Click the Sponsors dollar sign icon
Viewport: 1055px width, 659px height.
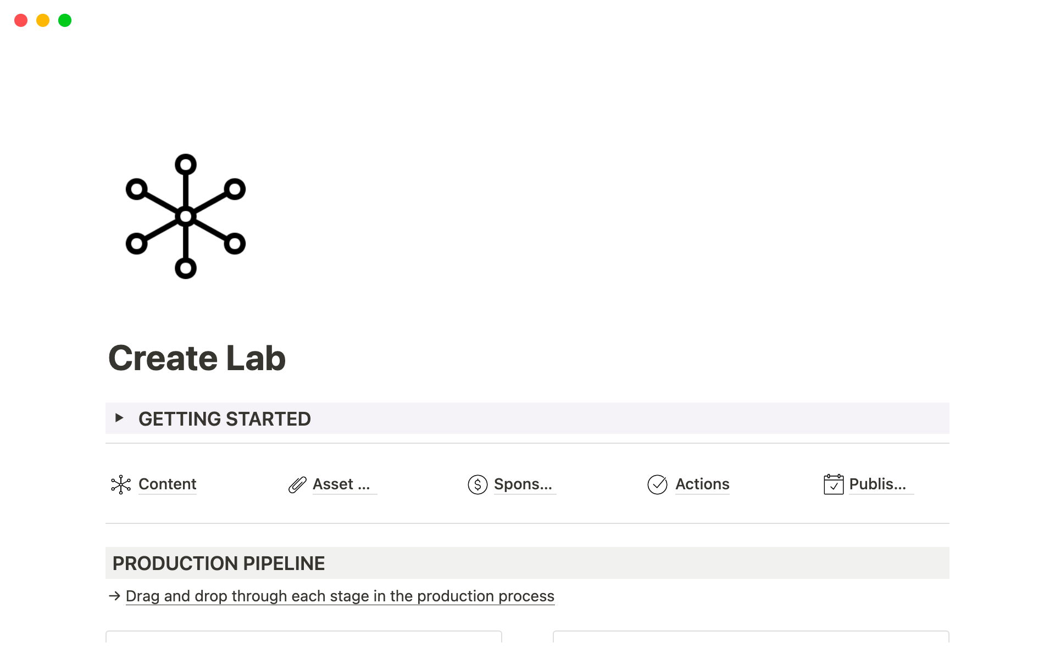[477, 484]
